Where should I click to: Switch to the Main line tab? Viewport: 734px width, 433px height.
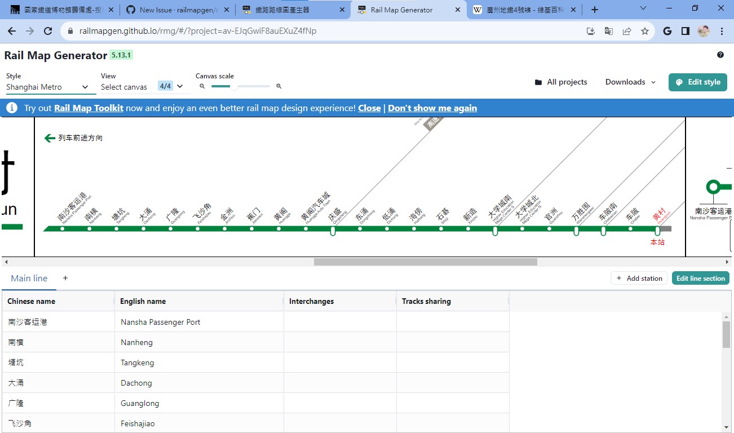[29, 278]
